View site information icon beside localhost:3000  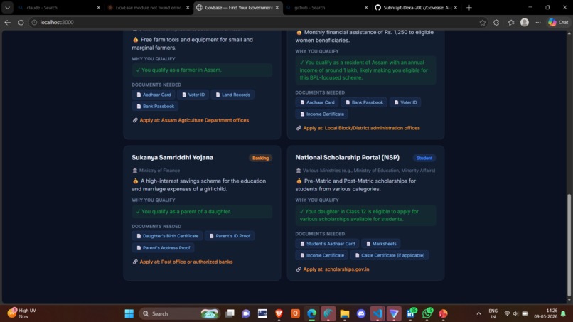[x=34, y=22]
